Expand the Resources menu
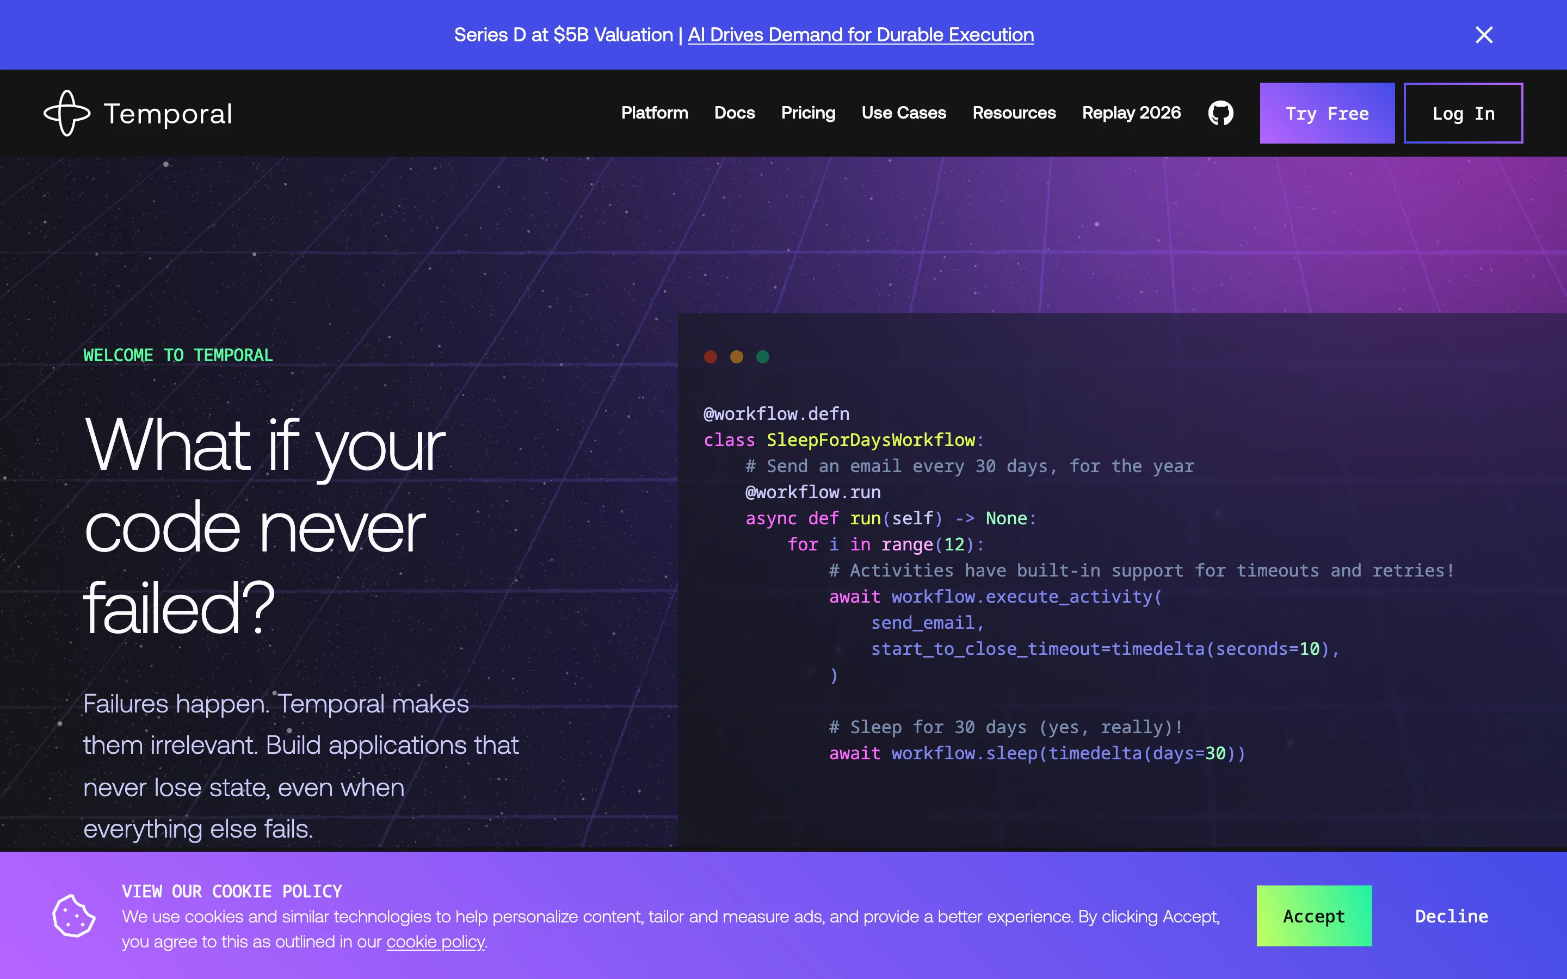The image size is (1567, 979). coord(1013,113)
